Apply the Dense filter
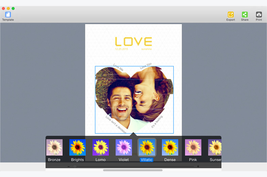 (170, 148)
